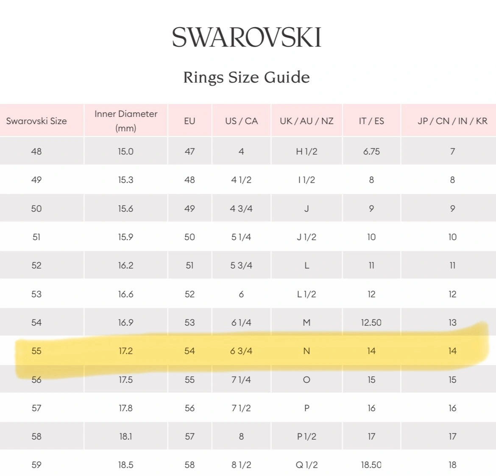Click the 18.1 inner diameter cell
Image resolution: width=496 pixels, height=476 pixels.
coord(125,436)
